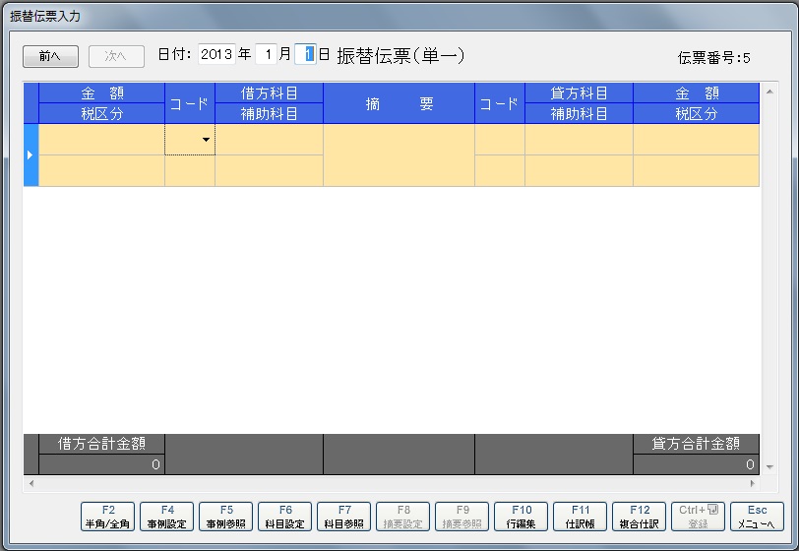Select the 貸方科目 credit account cell

click(579, 140)
